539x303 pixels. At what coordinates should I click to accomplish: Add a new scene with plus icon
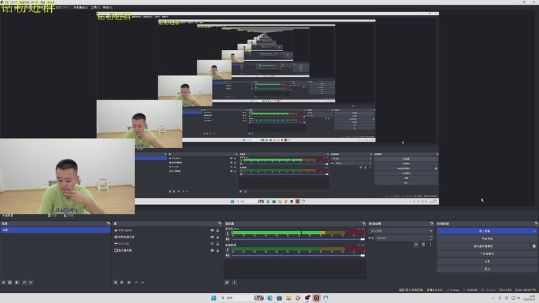(x=3, y=282)
